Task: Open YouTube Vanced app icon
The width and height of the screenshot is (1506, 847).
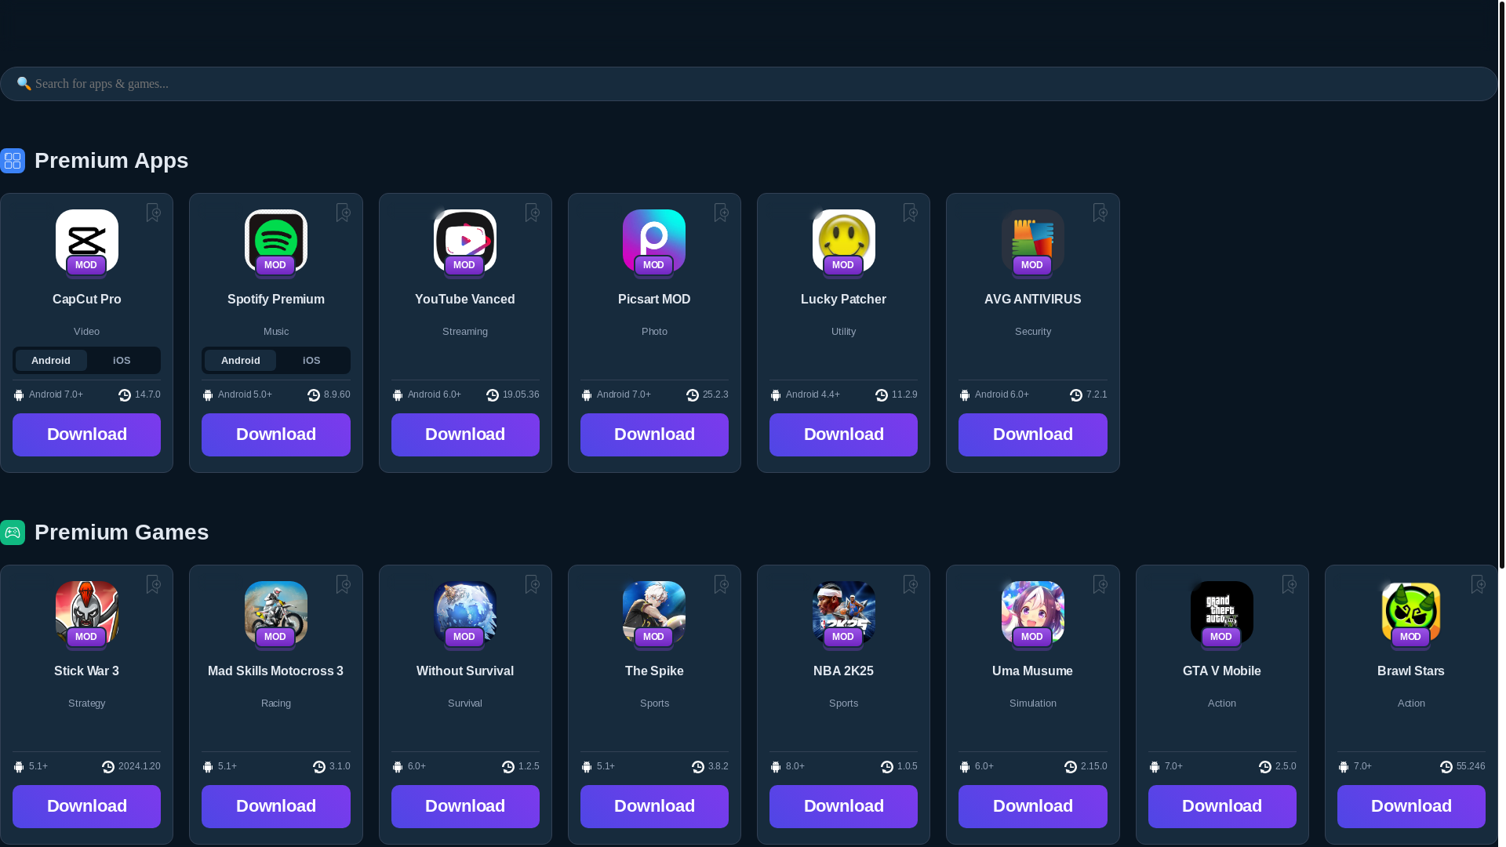Action: click(465, 241)
